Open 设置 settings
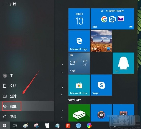141x129 pixels. coord(27,106)
